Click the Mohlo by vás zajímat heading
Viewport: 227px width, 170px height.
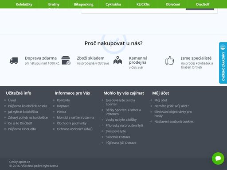tap(124, 93)
